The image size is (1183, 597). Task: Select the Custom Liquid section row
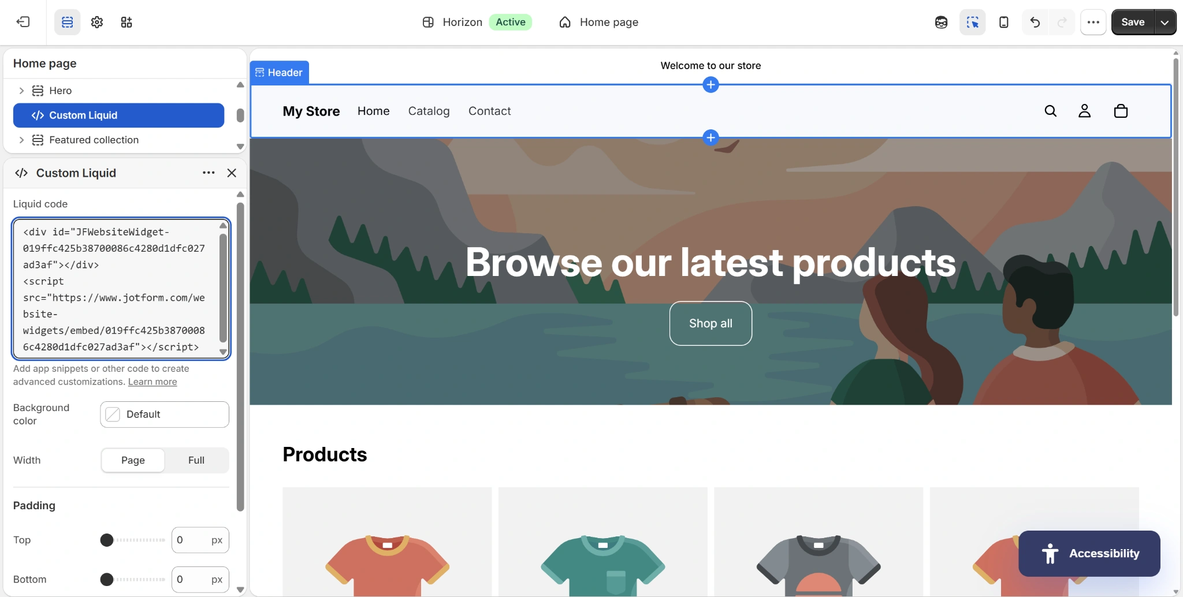118,115
